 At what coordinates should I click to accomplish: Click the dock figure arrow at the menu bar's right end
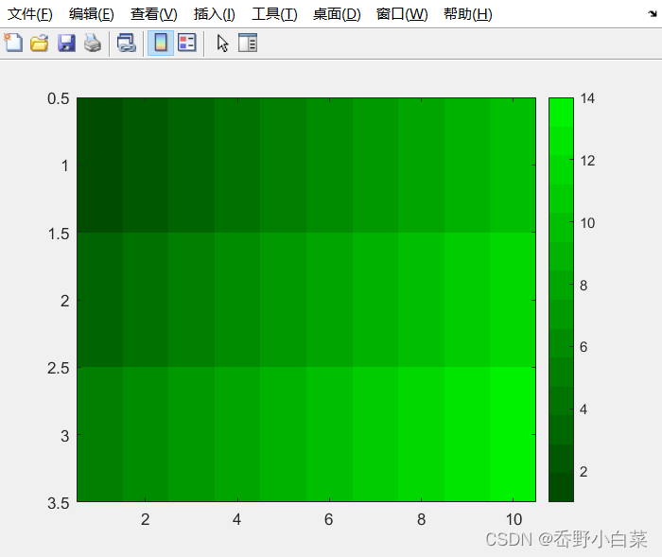pos(653,14)
